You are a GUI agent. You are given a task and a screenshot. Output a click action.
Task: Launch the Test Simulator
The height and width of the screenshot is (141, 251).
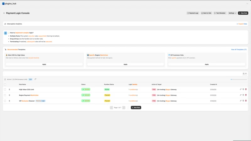[220, 13]
